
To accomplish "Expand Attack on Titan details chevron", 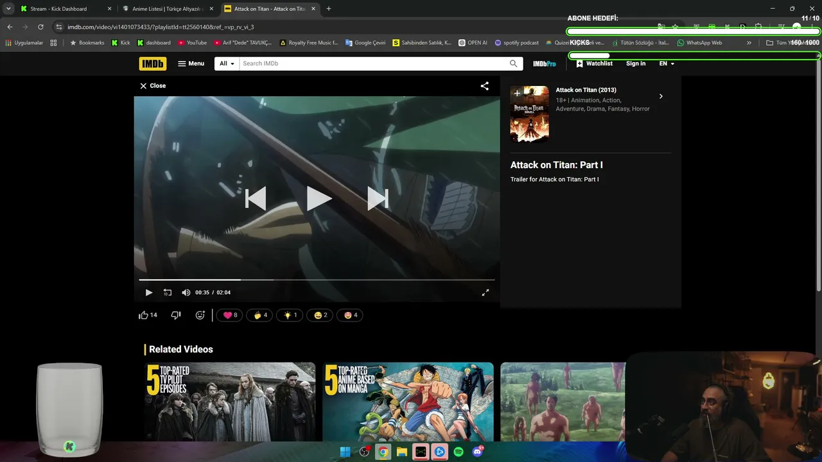I will (x=661, y=96).
